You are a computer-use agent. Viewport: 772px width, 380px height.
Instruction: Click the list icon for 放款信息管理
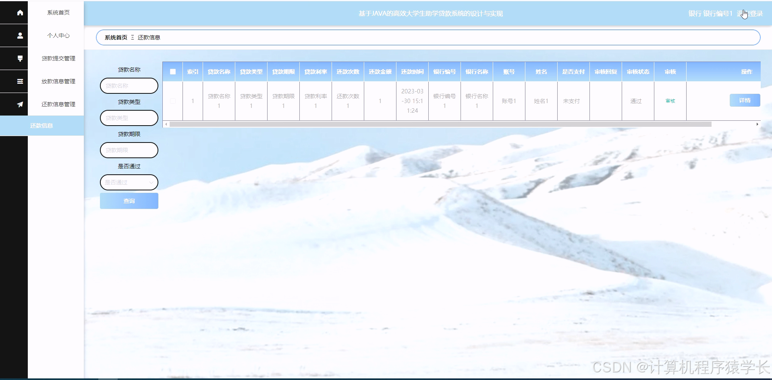click(20, 81)
